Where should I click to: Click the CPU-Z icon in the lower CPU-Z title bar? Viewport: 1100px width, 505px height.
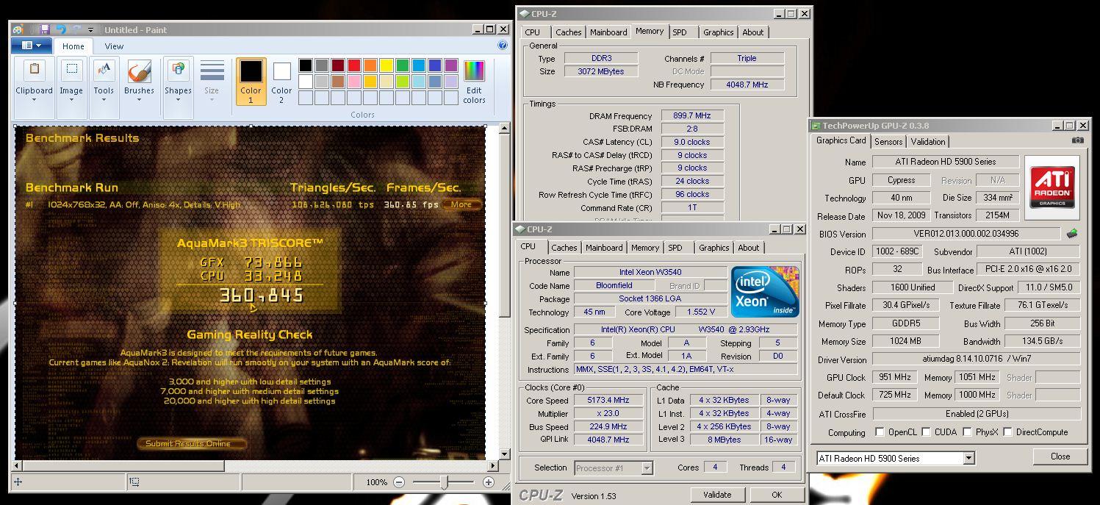coord(520,229)
